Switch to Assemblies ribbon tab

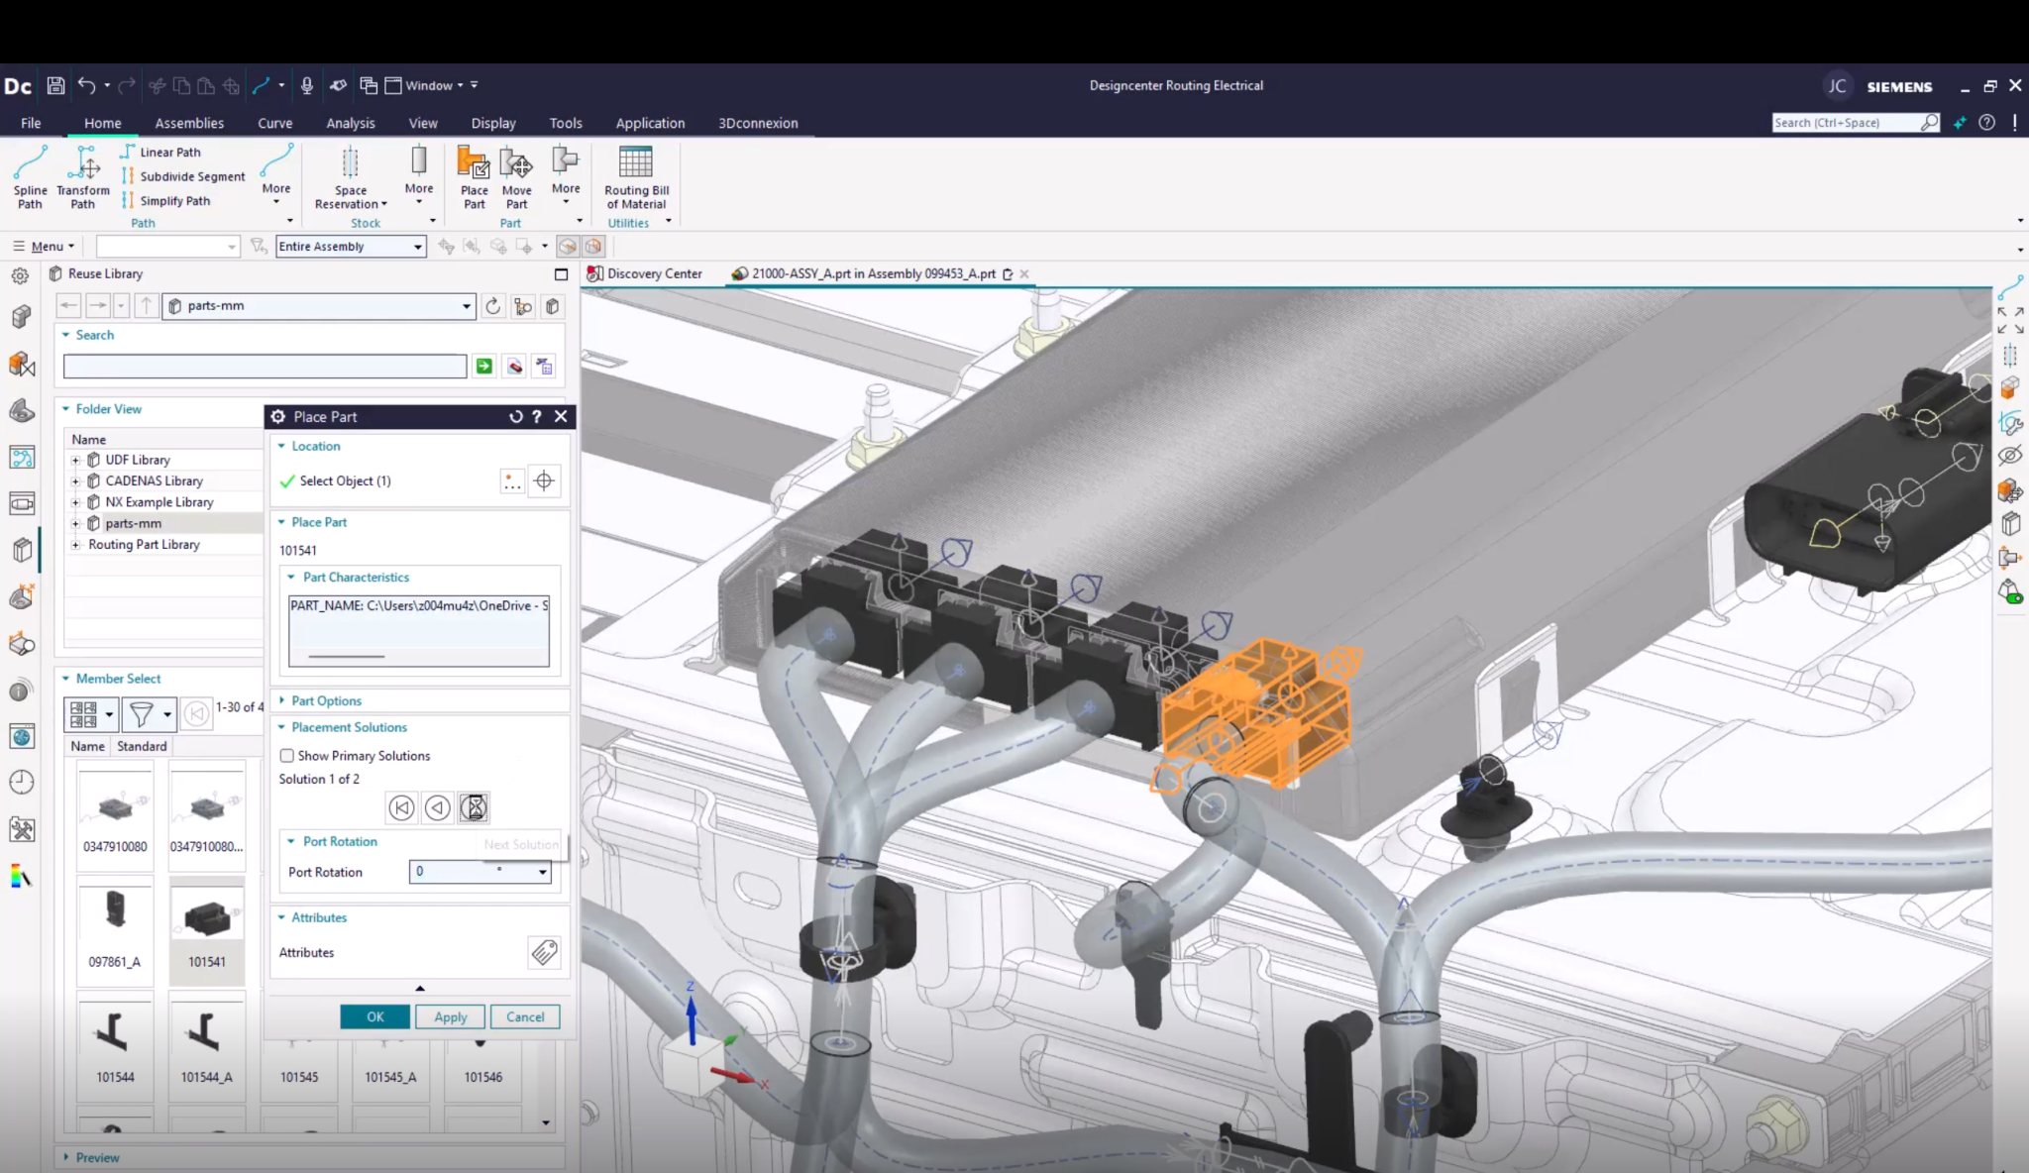click(189, 123)
